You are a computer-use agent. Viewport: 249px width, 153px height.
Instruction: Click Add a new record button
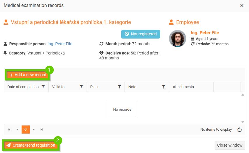coord(28,75)
